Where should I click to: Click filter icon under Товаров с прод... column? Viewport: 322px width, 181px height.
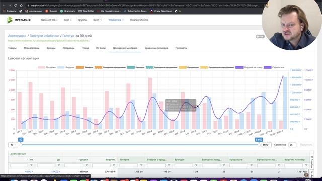169,165
